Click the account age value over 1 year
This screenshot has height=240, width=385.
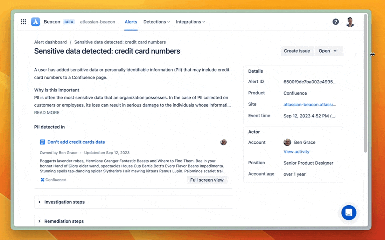click(x=295, y=174)
